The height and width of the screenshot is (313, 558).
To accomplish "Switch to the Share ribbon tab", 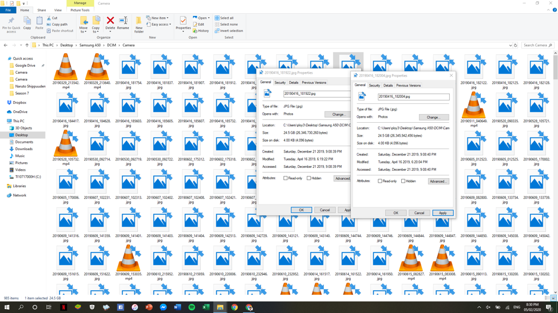I will coord(42,10).
